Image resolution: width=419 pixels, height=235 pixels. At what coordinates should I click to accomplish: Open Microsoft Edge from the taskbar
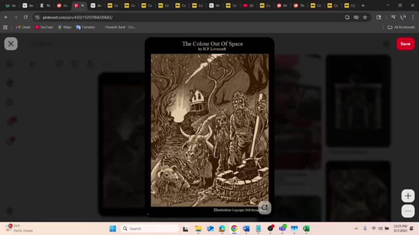(x=222, y=228)
